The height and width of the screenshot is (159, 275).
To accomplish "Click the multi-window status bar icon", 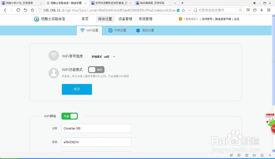I will [x=262, y=155].
